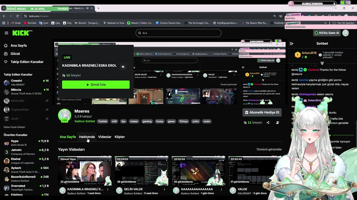This screenshot has width=357, height=200.
Task: Click the KICKs Satın Al button
Action: pyautogui.click(x=327, y=33)
